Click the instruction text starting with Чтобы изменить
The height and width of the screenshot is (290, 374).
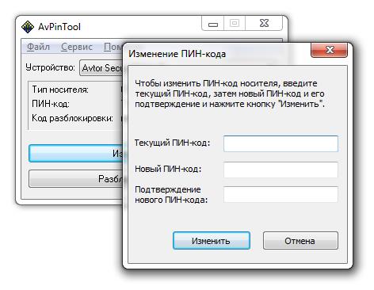pyautogui.click(x=230, y=93)
